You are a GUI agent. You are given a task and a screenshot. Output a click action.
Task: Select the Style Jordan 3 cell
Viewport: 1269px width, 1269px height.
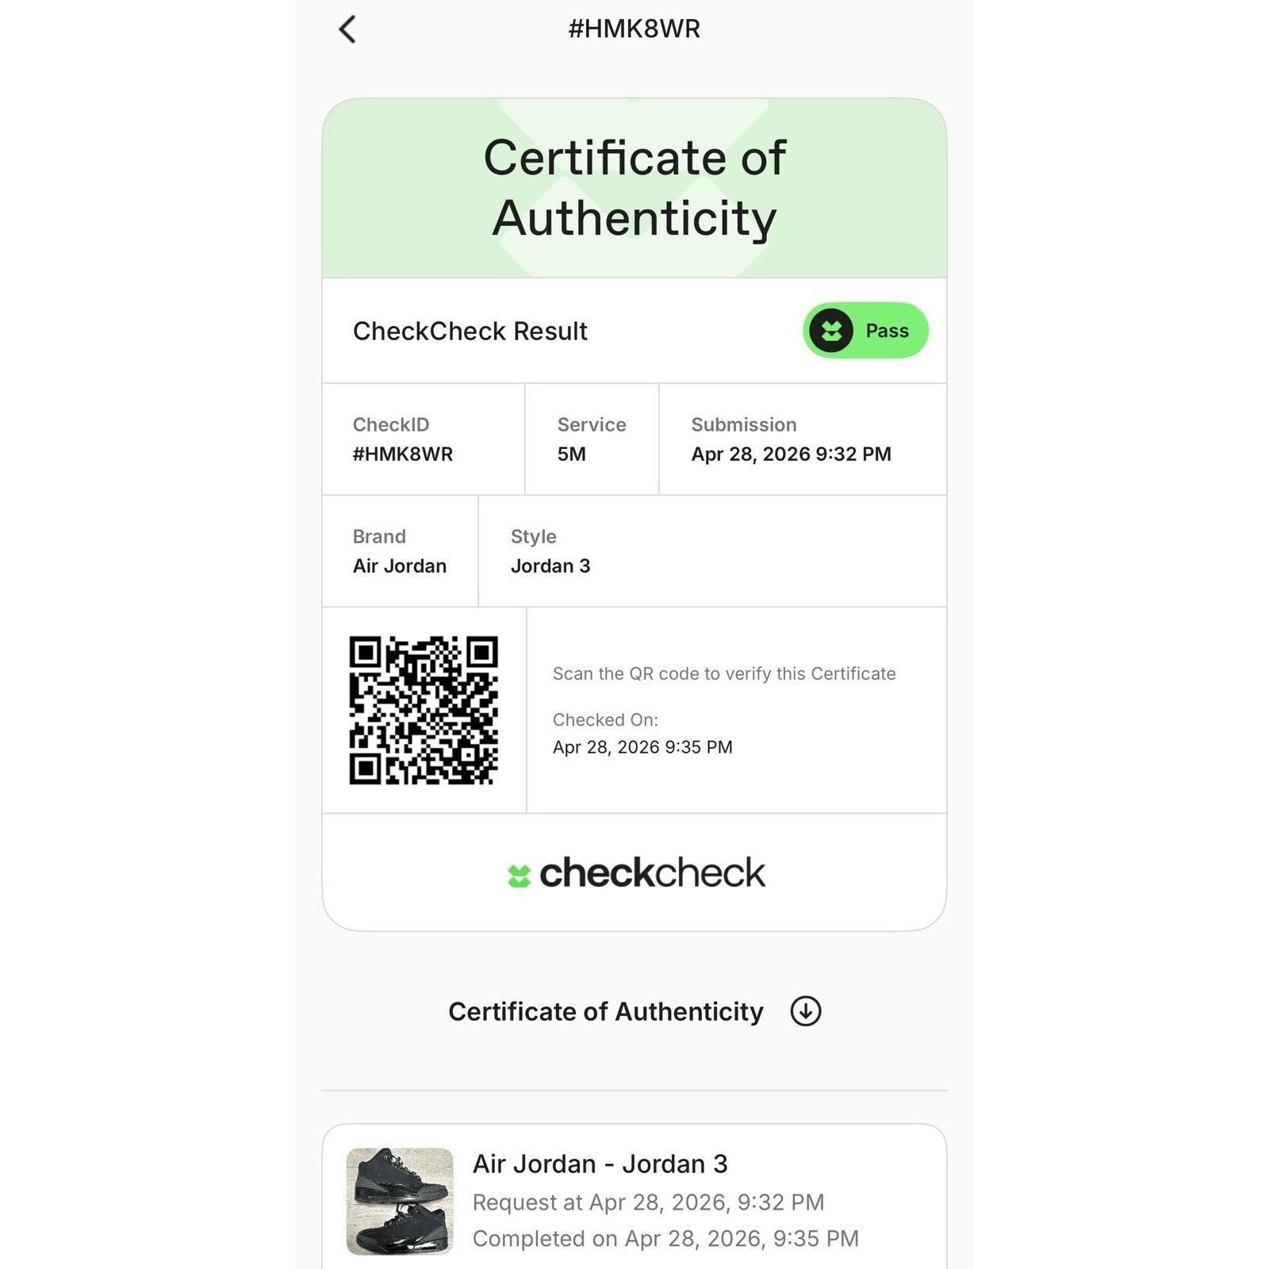[712, 551]
